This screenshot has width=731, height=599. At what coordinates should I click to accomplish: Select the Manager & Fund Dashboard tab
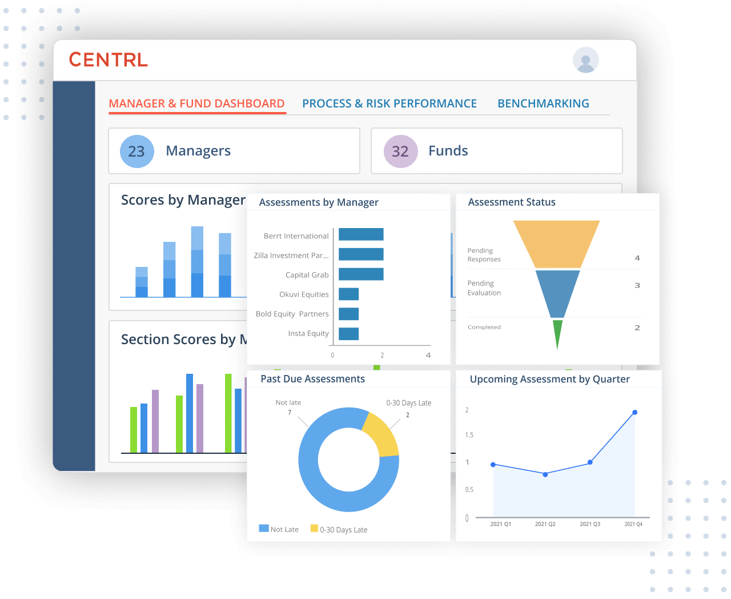click(196, 103)
